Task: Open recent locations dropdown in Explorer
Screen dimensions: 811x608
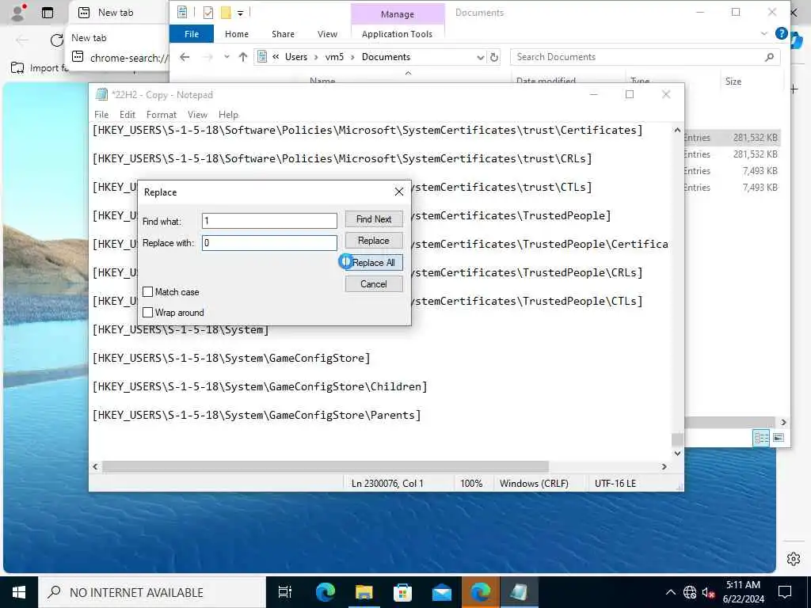Action: pyautogui.click(x=227, y=57)
